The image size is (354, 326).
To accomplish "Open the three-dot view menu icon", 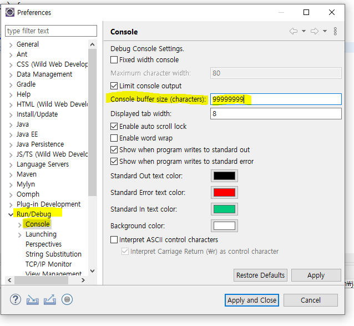I will pyautogui.click(x=335, y=31).
